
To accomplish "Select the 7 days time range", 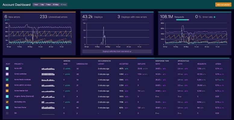I will [x=48, y=5].
